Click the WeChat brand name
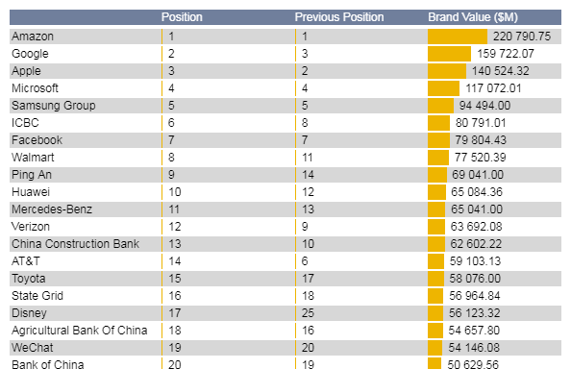571x369 pixels. click(33, 348)
